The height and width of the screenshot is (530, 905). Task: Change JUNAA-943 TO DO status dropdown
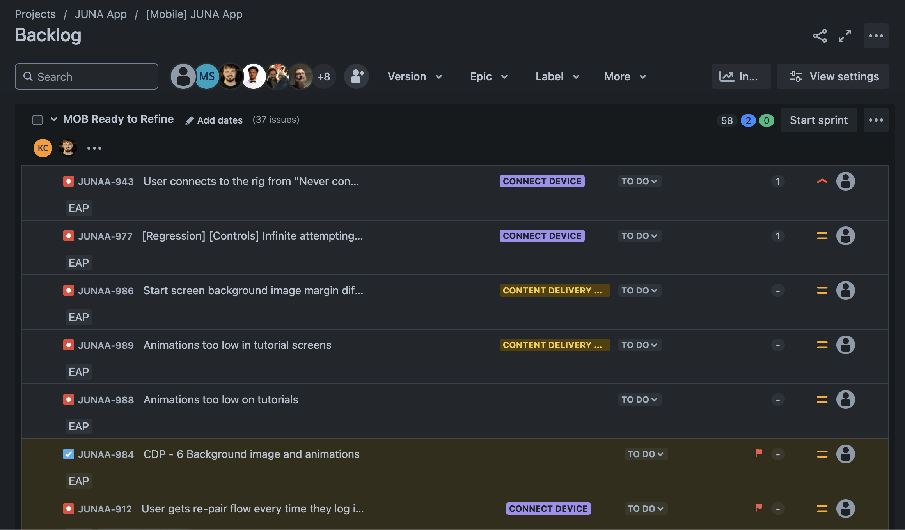pos(639,181)
